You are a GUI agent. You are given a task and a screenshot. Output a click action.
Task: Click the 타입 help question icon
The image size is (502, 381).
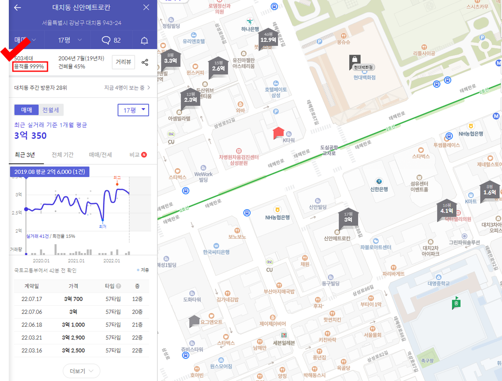(x=118, y=286)
